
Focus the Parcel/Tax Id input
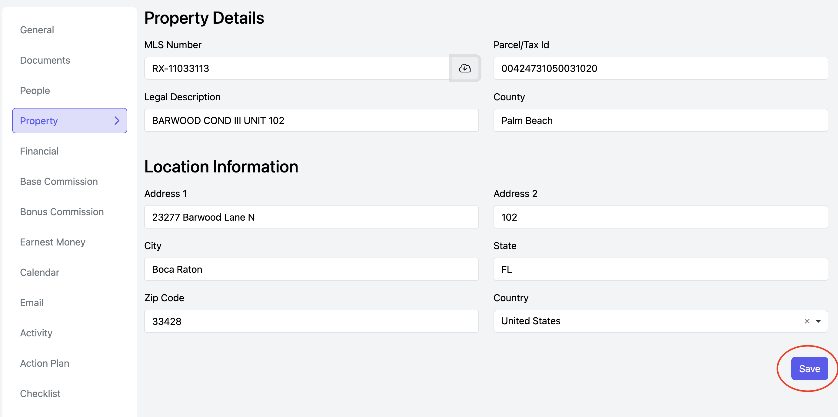pyautogui.click(x=660, y=68)
